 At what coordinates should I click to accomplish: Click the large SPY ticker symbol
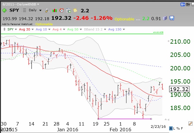coord(14,10)
